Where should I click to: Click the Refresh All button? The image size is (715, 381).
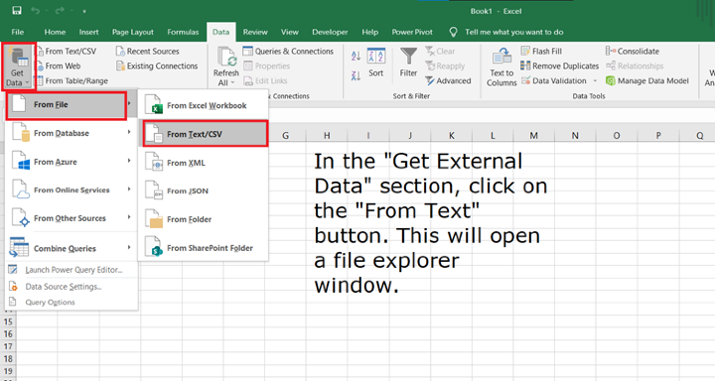point(225,66)
